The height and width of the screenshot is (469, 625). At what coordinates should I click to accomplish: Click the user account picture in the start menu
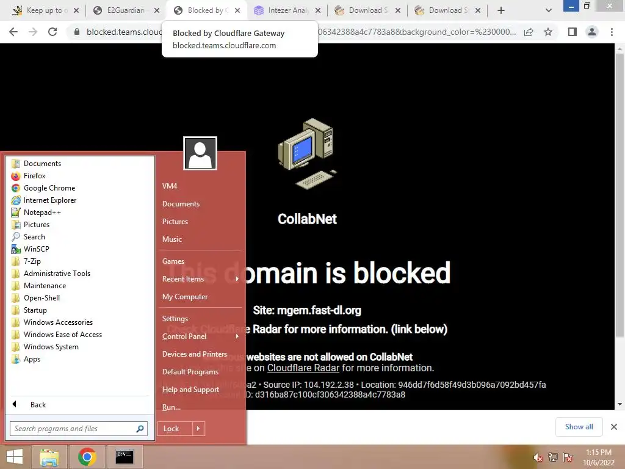[x=200, y=153]
